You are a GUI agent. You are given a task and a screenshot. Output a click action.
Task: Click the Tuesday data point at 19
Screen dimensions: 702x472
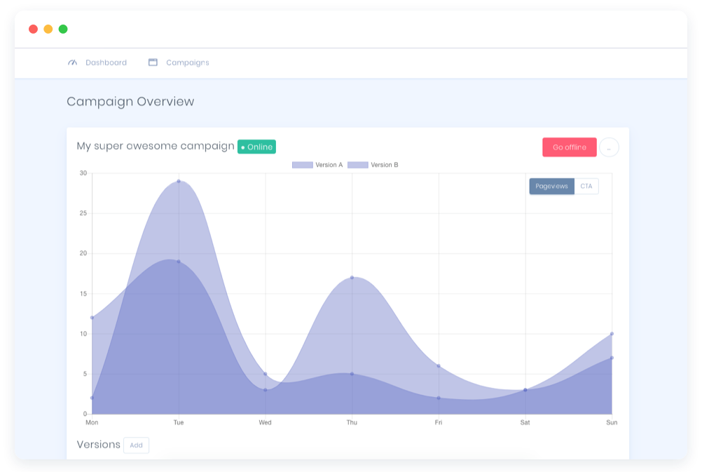179,262
